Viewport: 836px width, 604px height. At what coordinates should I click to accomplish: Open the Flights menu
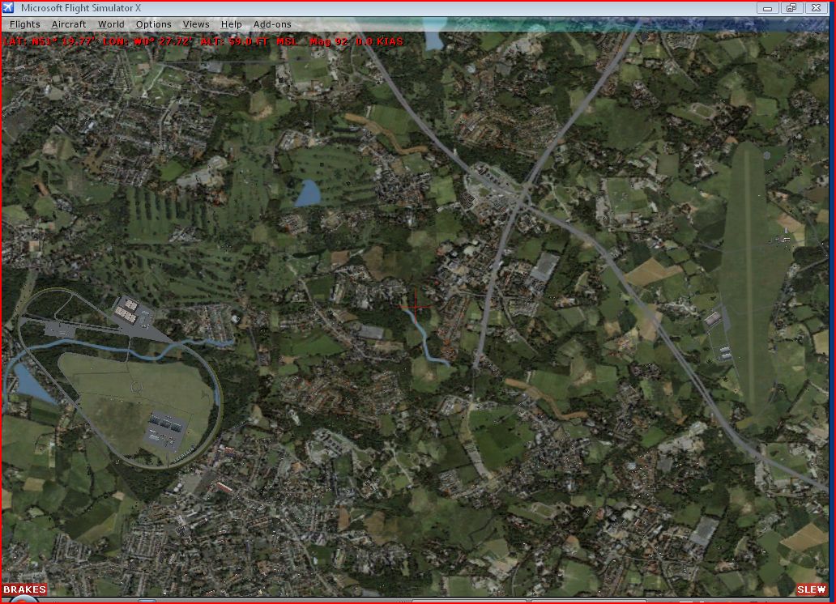24,24
